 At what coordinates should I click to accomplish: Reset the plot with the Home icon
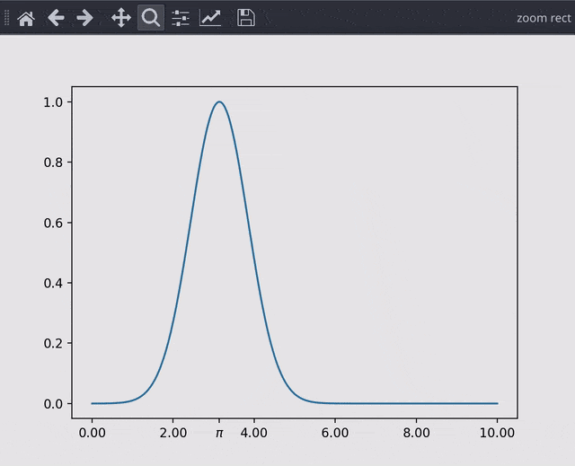click(26, 18)
